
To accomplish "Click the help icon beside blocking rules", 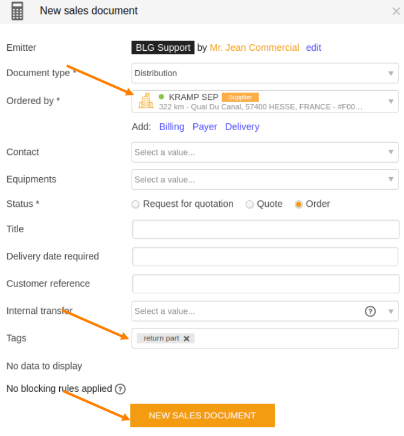I will click(120, 389).
